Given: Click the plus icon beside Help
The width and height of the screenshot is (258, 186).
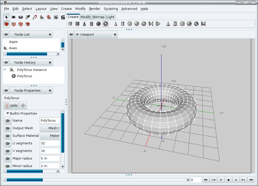Looking at the screenshot, I should pos(23,105).
